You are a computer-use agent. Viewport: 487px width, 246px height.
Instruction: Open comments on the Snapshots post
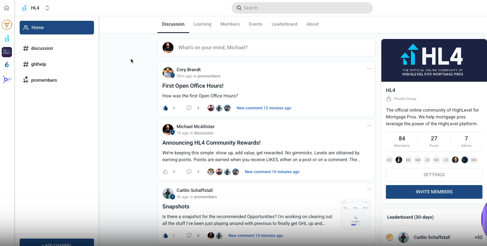pos(189,235)
